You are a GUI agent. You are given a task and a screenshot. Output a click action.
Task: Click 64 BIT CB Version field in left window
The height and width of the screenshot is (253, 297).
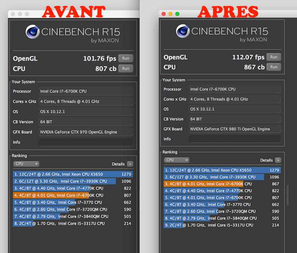point(86,122)
